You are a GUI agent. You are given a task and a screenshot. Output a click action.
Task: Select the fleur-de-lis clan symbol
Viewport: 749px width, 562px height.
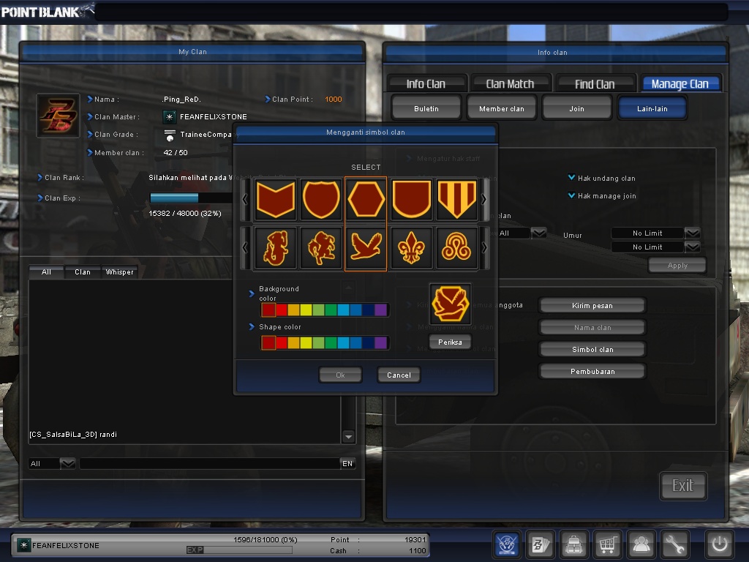(411, 248)
